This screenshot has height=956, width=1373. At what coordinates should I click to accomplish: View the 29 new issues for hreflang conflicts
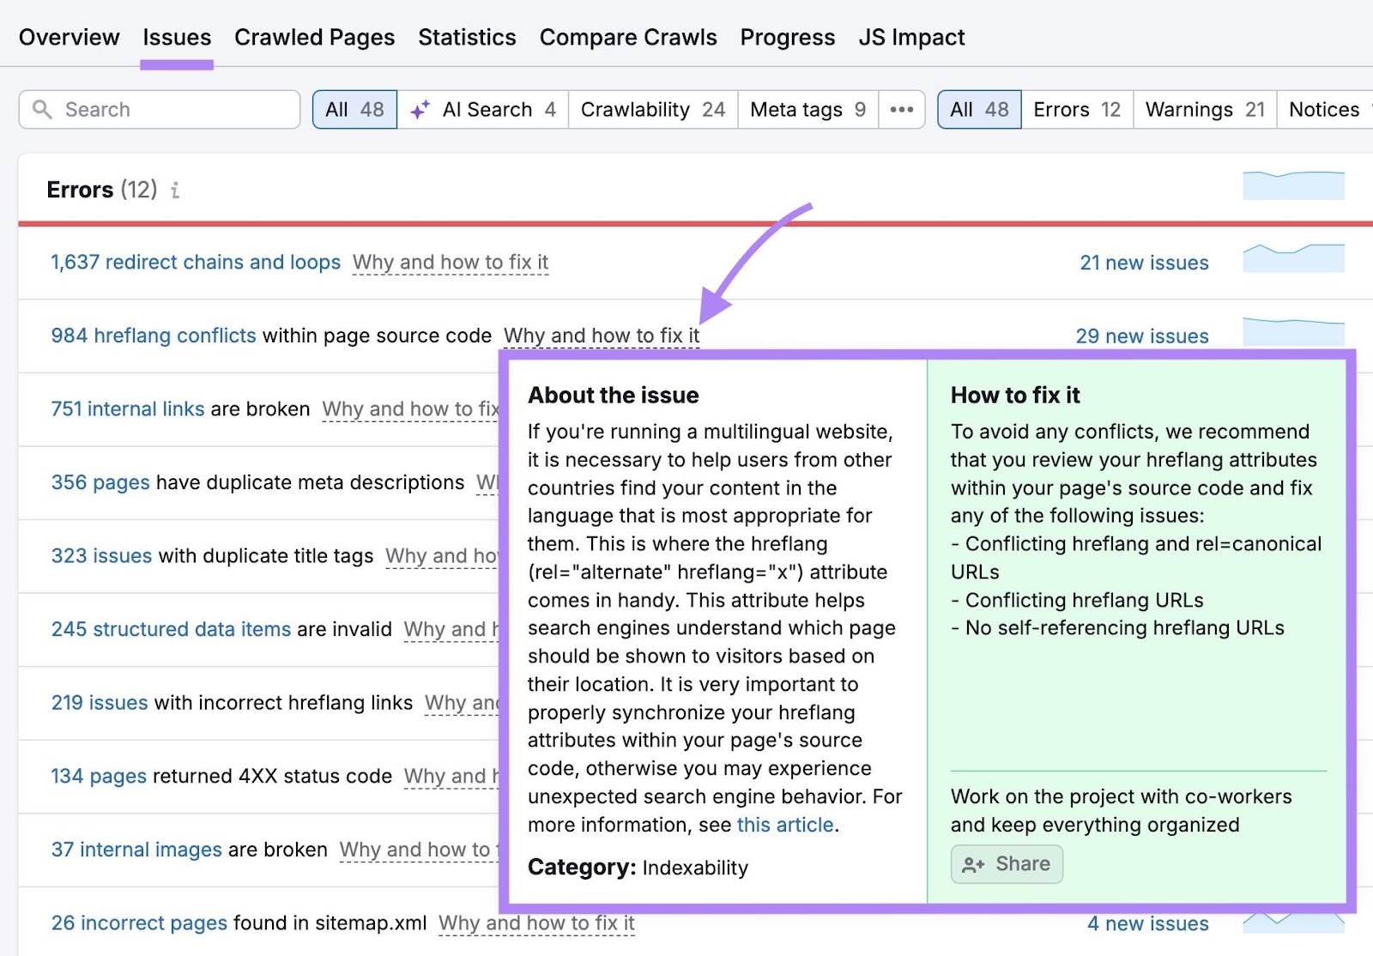1142,336
